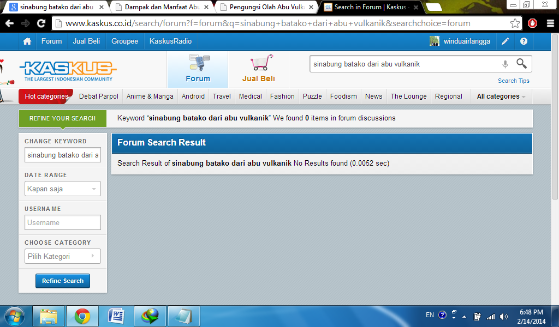The width and height of the screenshot is (559, 327).
Task: Click the Kaskus logo
Action: point(68,70)
